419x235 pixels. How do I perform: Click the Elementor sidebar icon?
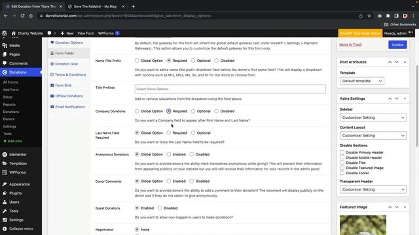click(x=5, y=155)
